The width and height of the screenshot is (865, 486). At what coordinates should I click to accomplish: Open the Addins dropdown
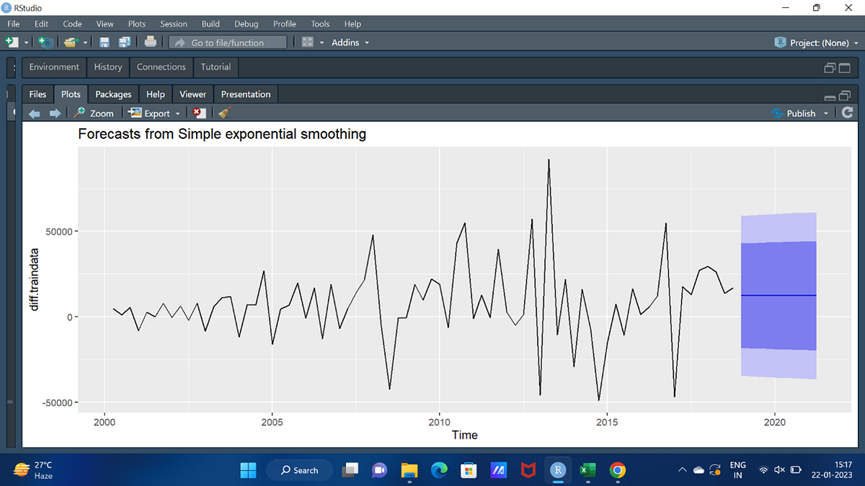click(x=350, y=42)
